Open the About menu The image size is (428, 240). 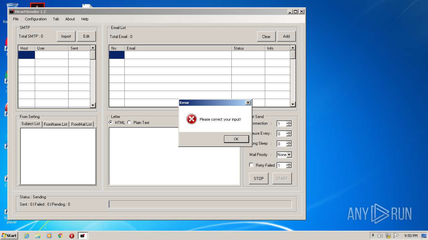click(x=70, y=19)
